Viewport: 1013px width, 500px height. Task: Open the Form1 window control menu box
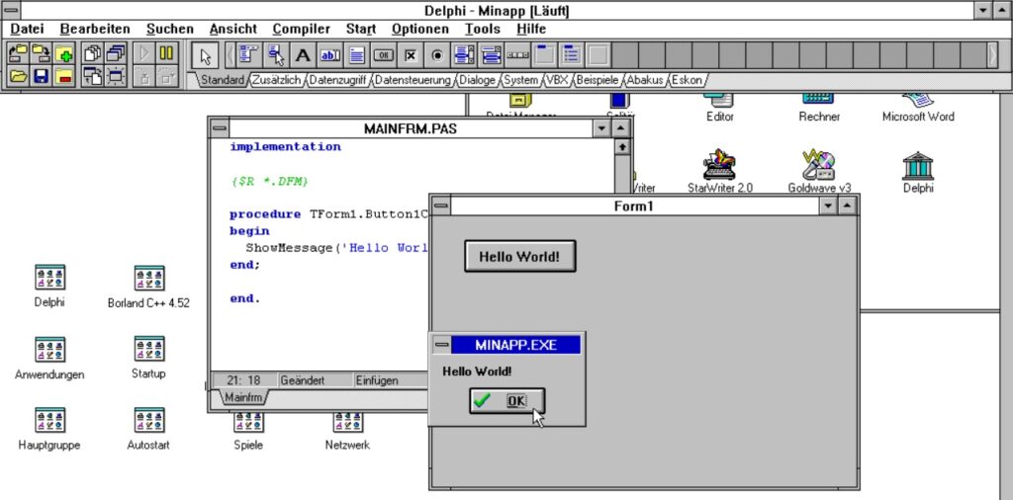click(441, 206)
